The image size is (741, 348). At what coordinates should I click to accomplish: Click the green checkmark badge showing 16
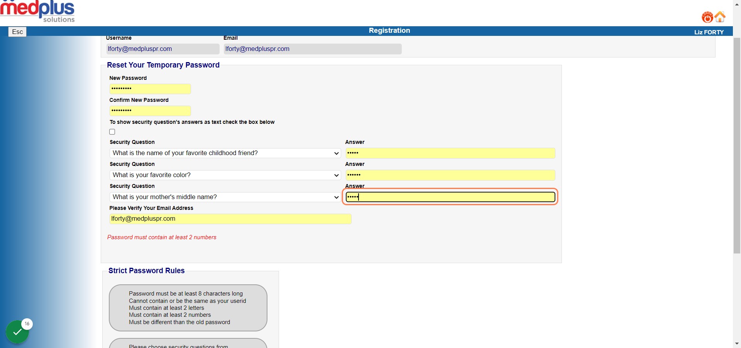(x=17, y=332)
